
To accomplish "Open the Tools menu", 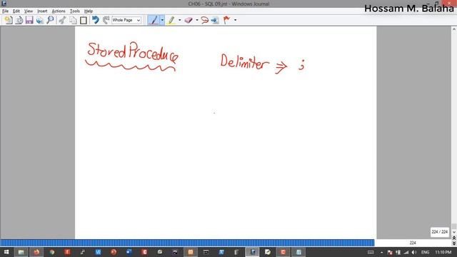I will tap(74, 11).
